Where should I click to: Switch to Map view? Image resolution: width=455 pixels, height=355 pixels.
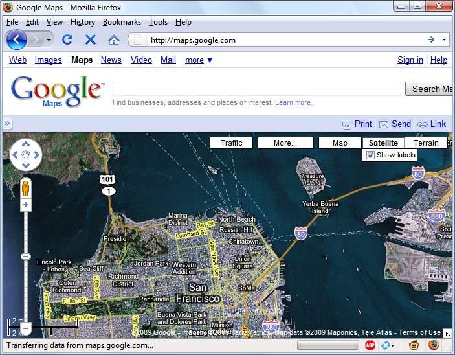340,143
